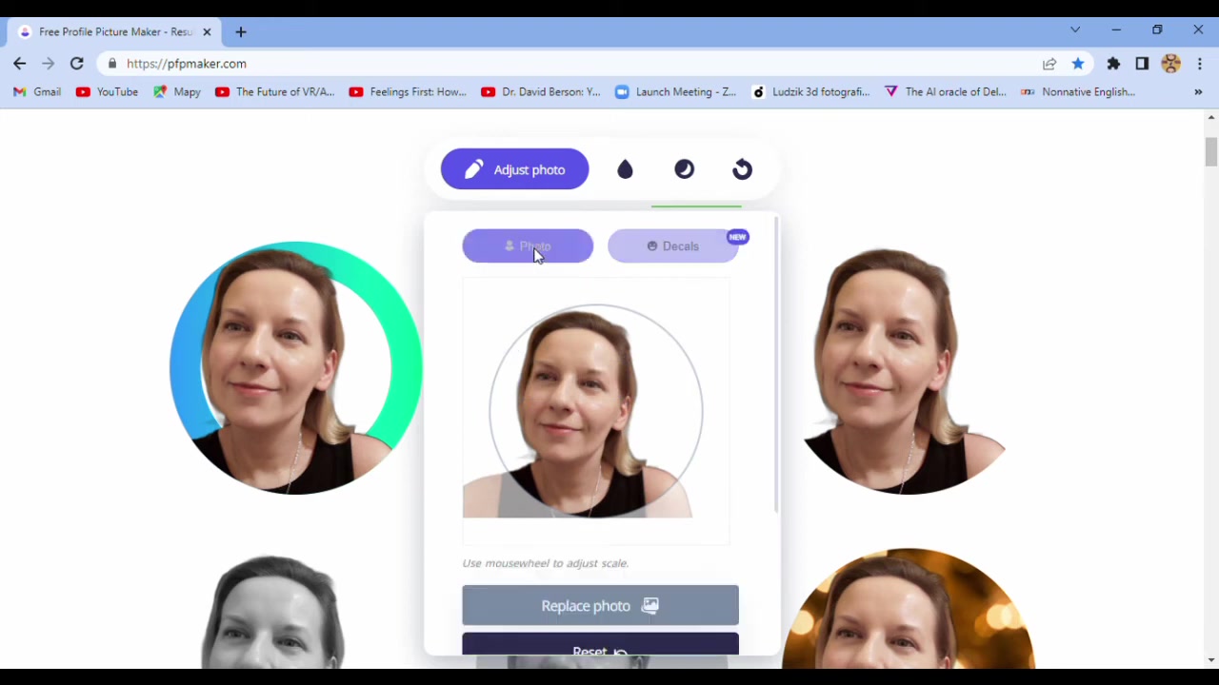This screenshot has height=685, width=1219.
Task: Click the page scrollbar up arrow
Action: pyautogui.click(x=1211, y=118)
